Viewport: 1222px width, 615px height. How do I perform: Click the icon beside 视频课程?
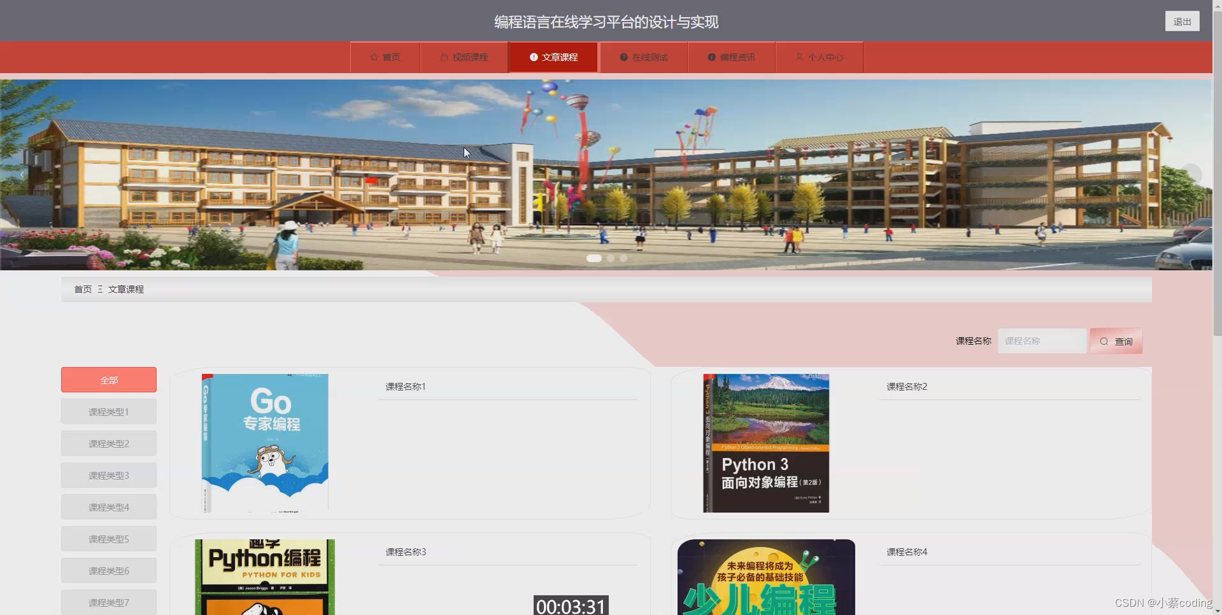pyautogui.click(x=444, y=57)
